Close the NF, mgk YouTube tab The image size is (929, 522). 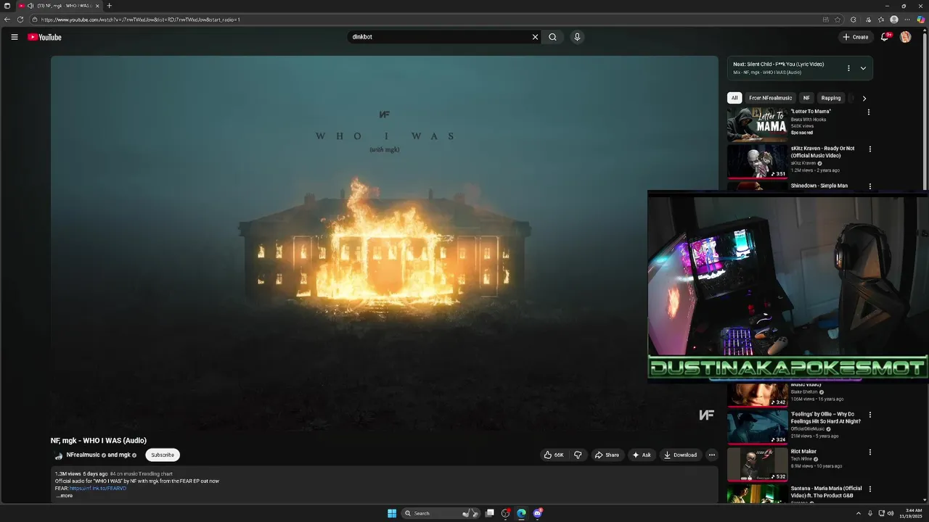click(x=97, y=6)
